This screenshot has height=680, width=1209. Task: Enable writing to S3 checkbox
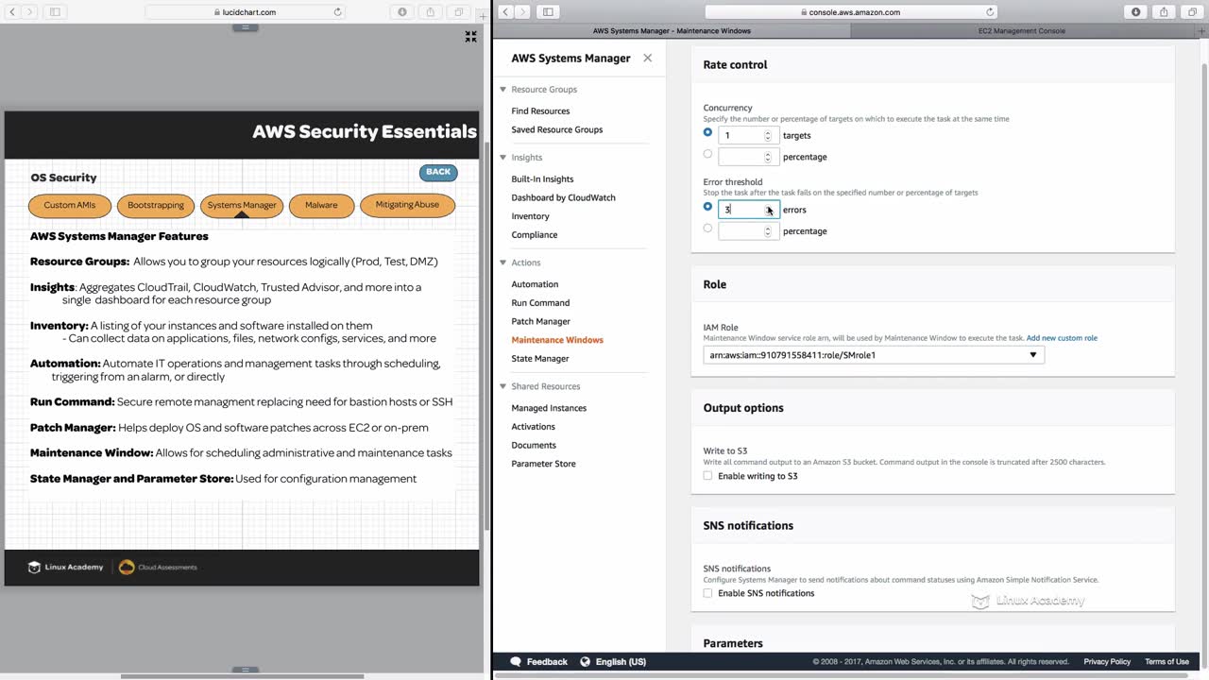coord(707,476)
